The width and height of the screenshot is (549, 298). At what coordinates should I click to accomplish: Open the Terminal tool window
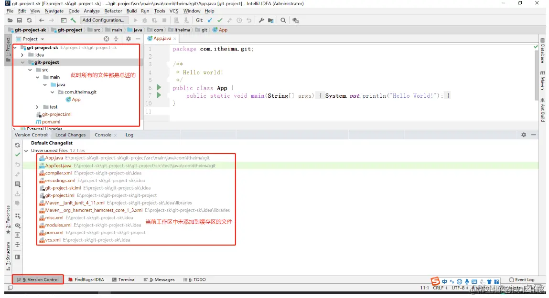[124, 280]
